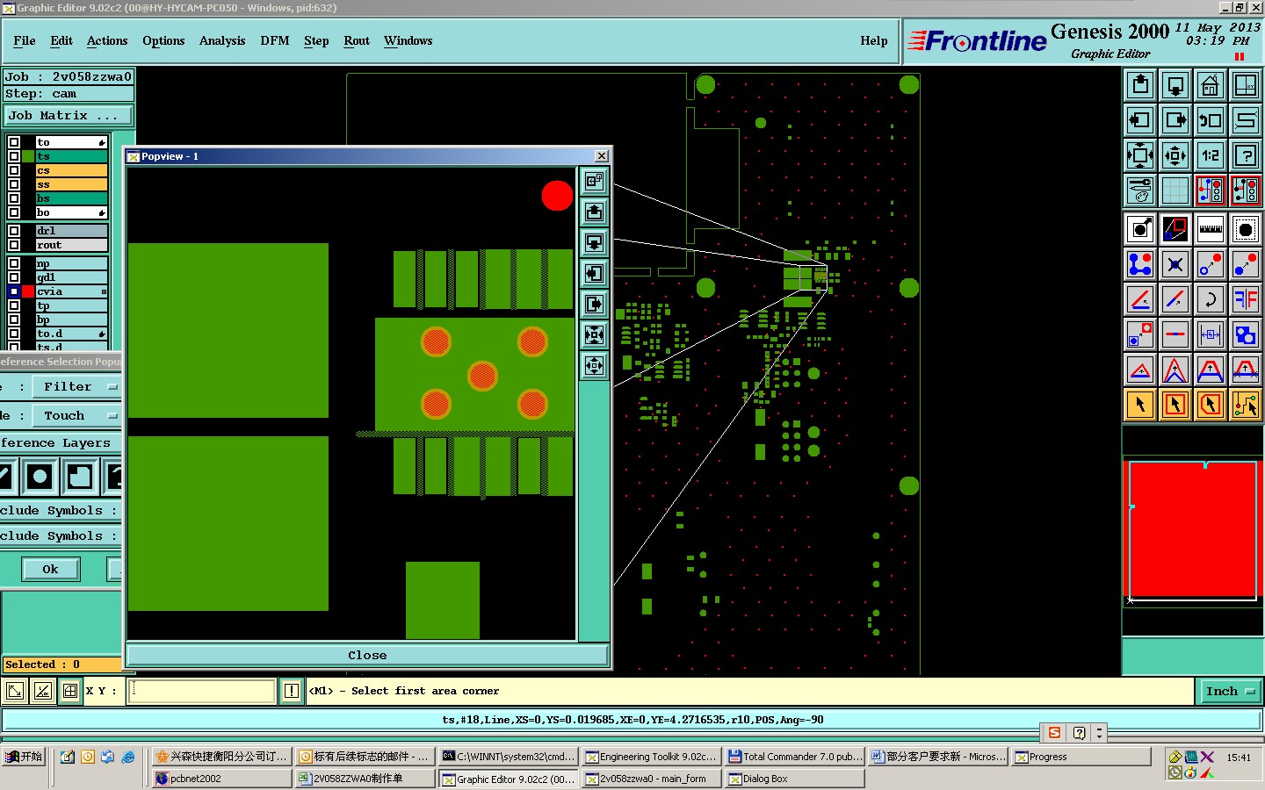The height and width of the screenshot is (790, 1265).
Task: Click the Home view icon
Action: [x=1211, y=85]
